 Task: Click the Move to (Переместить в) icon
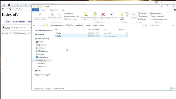point(86,15)
